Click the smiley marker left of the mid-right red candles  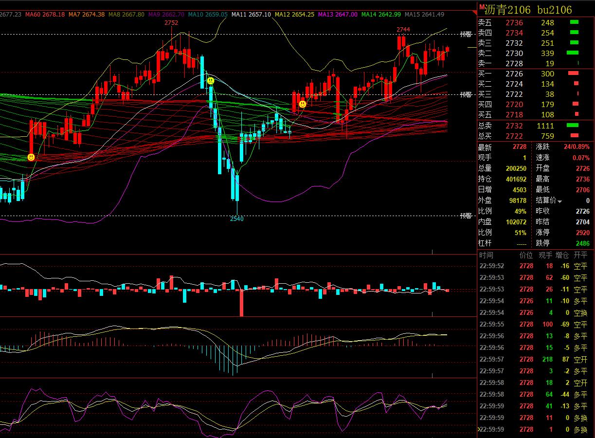pyautogui.click(x=302, y=104)
